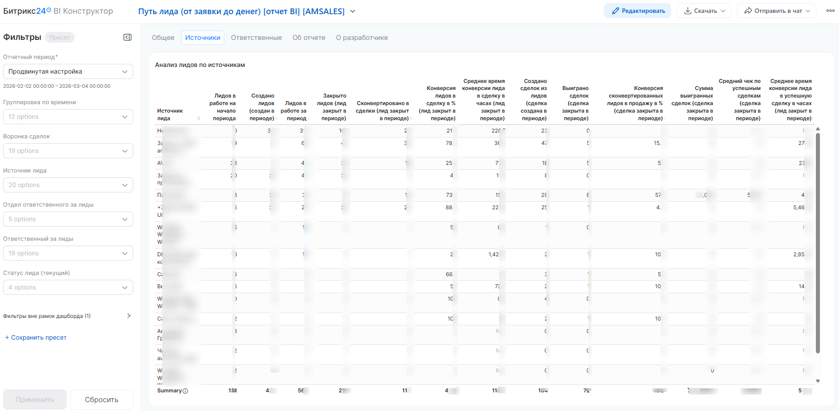
Task: Click the Сбросить button
Action: click(101, 399)
